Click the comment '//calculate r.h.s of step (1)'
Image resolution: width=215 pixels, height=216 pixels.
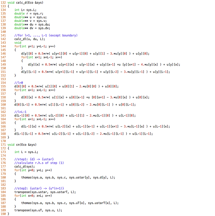coord(39,163)
